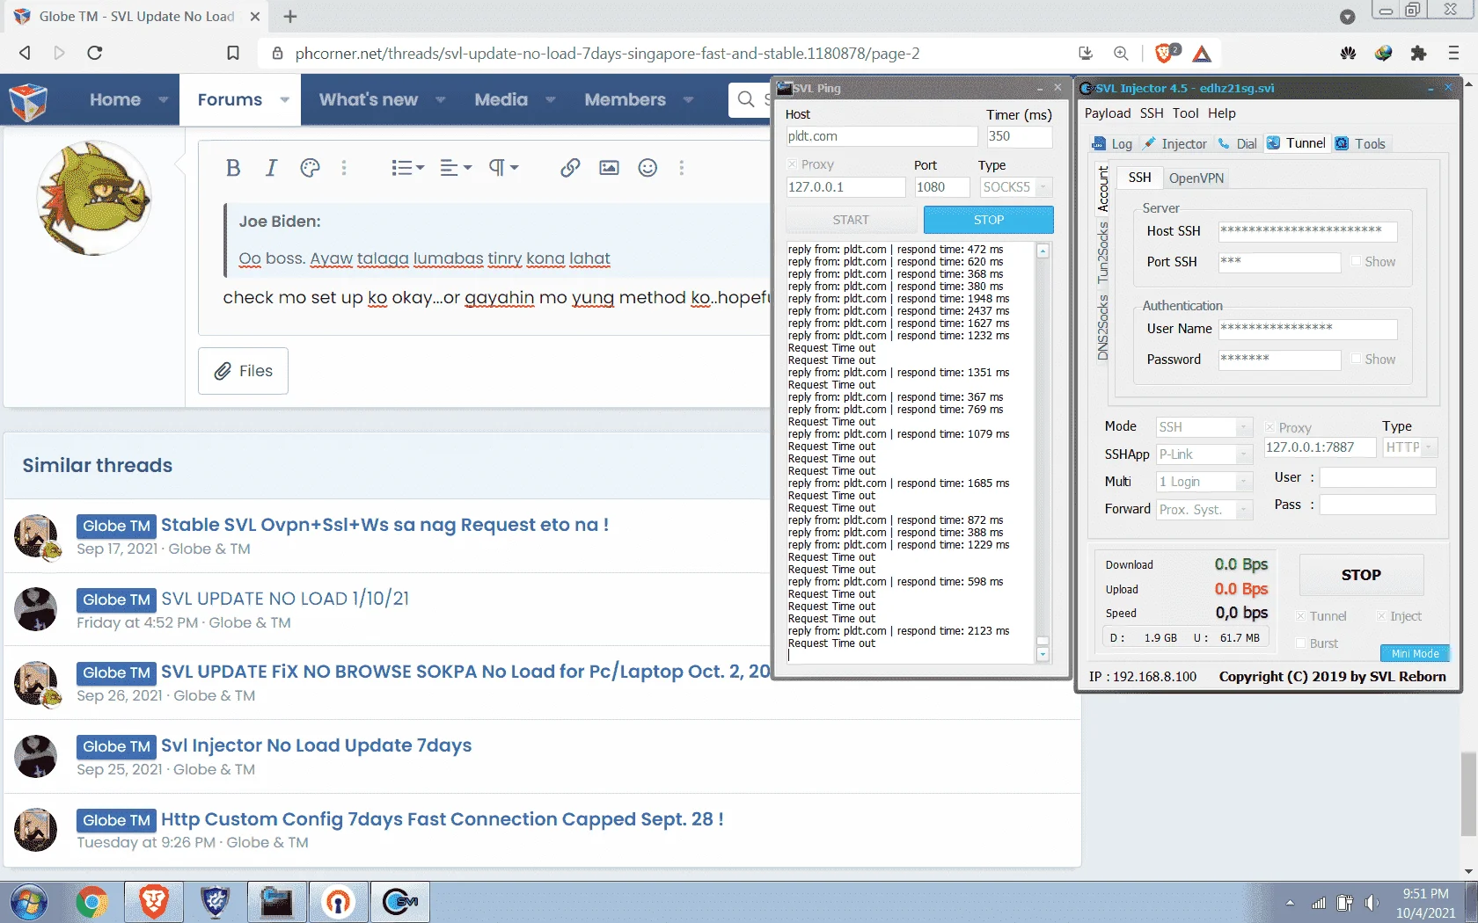
Task: Toggle Show checkbox for Port SSH
Action: (x=1356, y=262)
